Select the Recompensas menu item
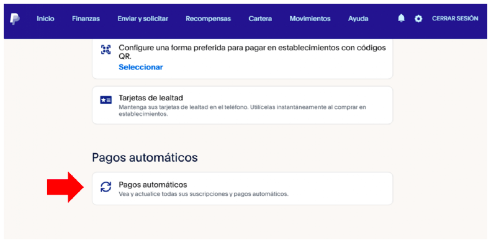The width and height of the screenshot is (491, 243). [x=208, y=19]
